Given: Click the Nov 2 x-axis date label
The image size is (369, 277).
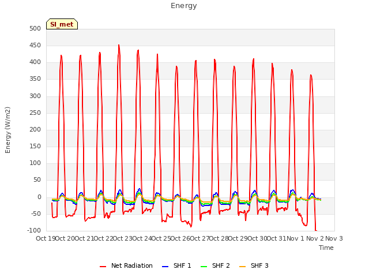Looking at the screenshot, I should 315,238.
